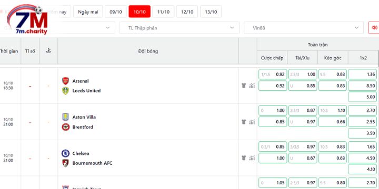Screen dimensions: 379x189
Task: Select the 09/10 date tab
Action: coord(116,12)
